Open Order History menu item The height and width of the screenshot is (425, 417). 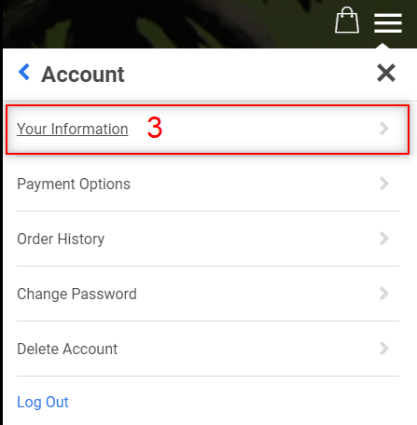coord(61,240)
